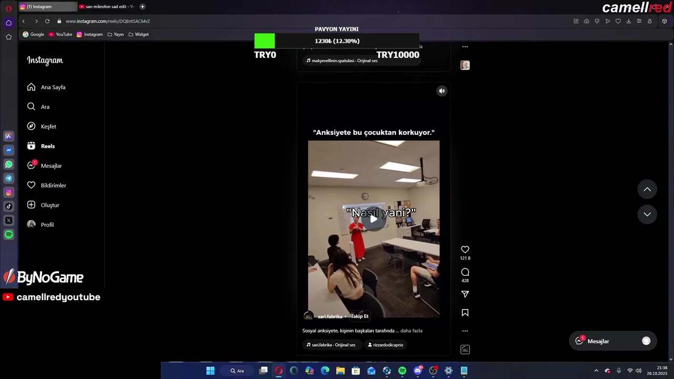The image size is (674, 379).
Task: Open Opera easy setup sliders icon
Action: [x=639, y=21]
